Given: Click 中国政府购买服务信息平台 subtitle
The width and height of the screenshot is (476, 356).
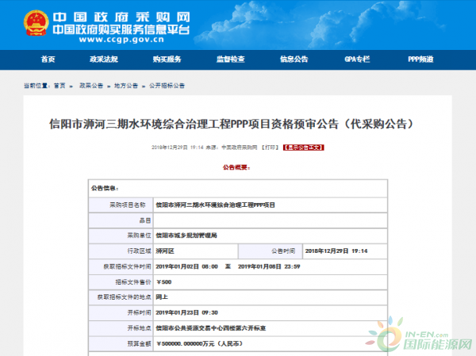Looking at the screenshot, I should coord(121,30).
